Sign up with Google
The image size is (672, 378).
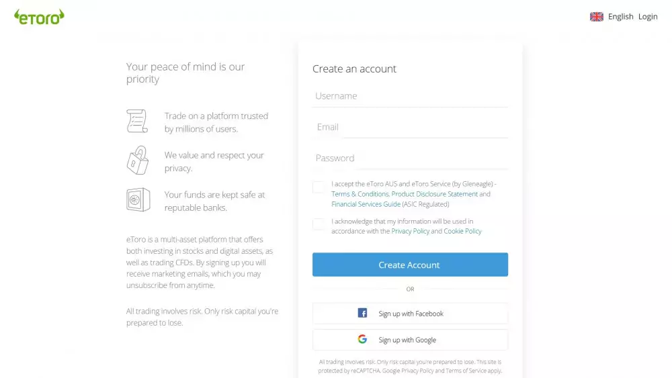pyautogui.click(x=410, y=340)
